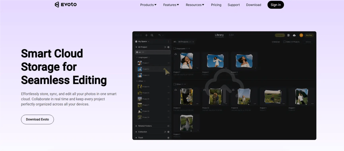Select Project 8 in the sidebar list
Image resolution: width=344 pixels, height=151 pixels.
(153, 111)
